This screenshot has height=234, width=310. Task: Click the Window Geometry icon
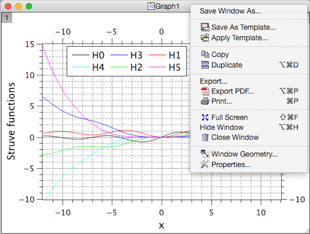[x=205, y=154]
